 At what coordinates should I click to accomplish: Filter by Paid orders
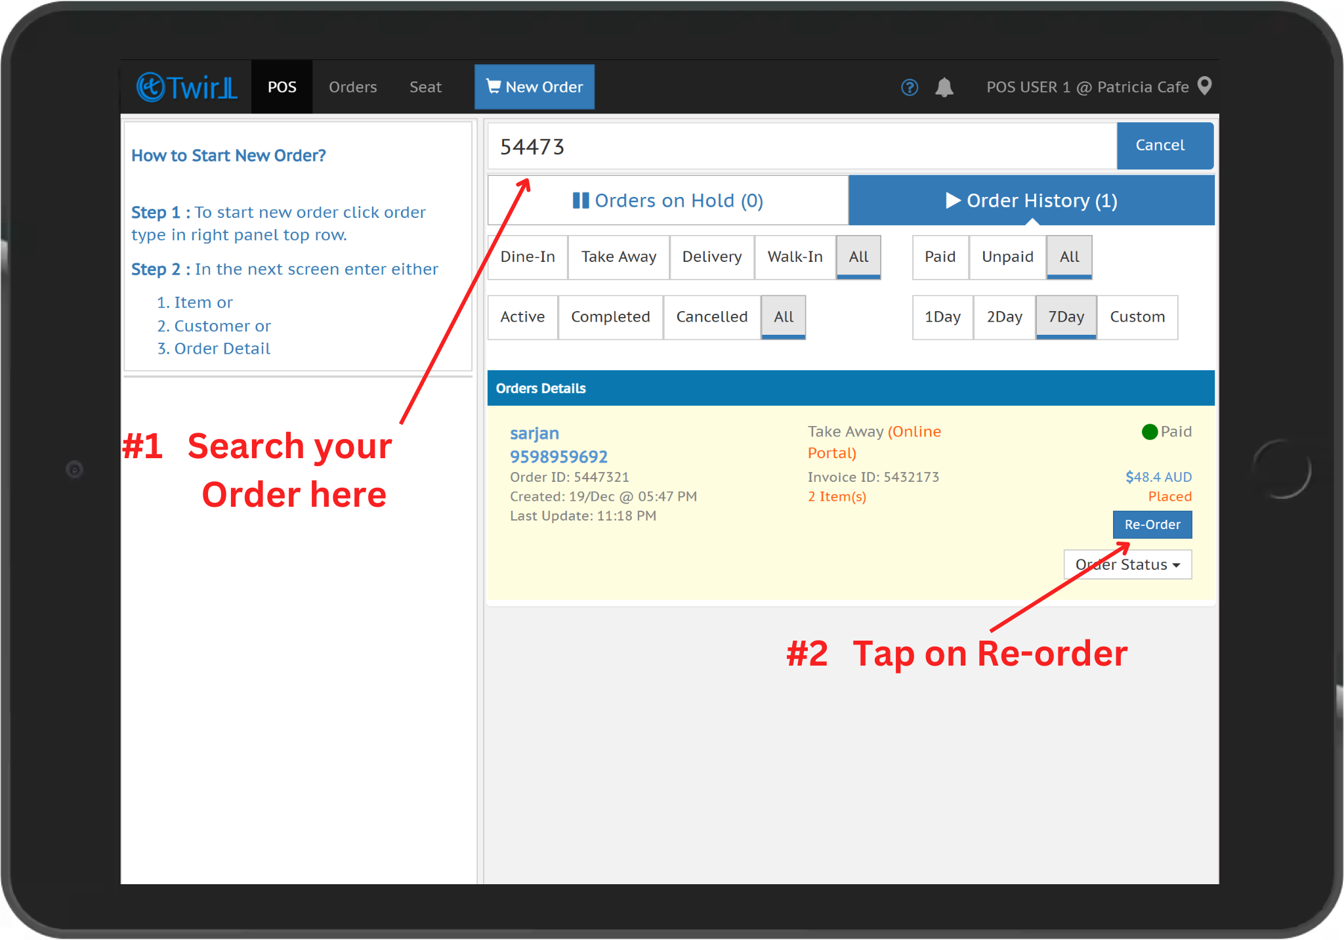(940, 257)
